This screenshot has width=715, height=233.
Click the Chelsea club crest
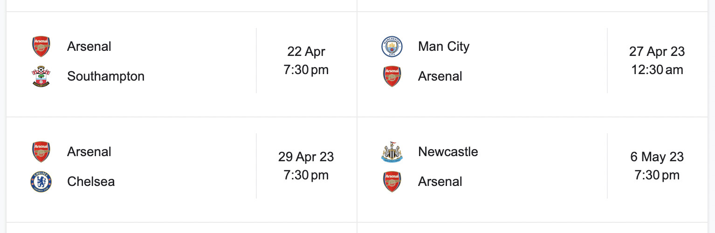click(x=41, y=182)
